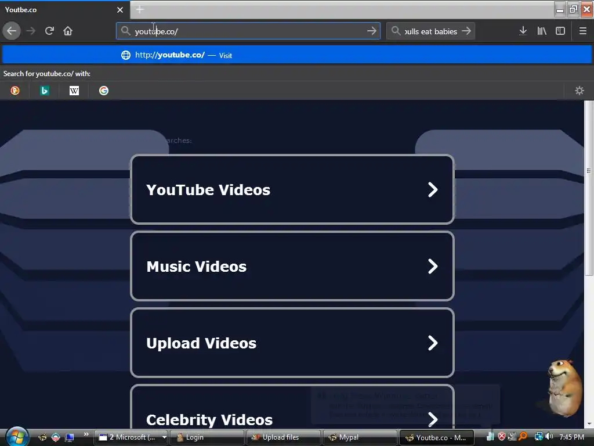Screen dimensions: 594x446
Task: Search with the Bing engine icon
Action: 44,91
